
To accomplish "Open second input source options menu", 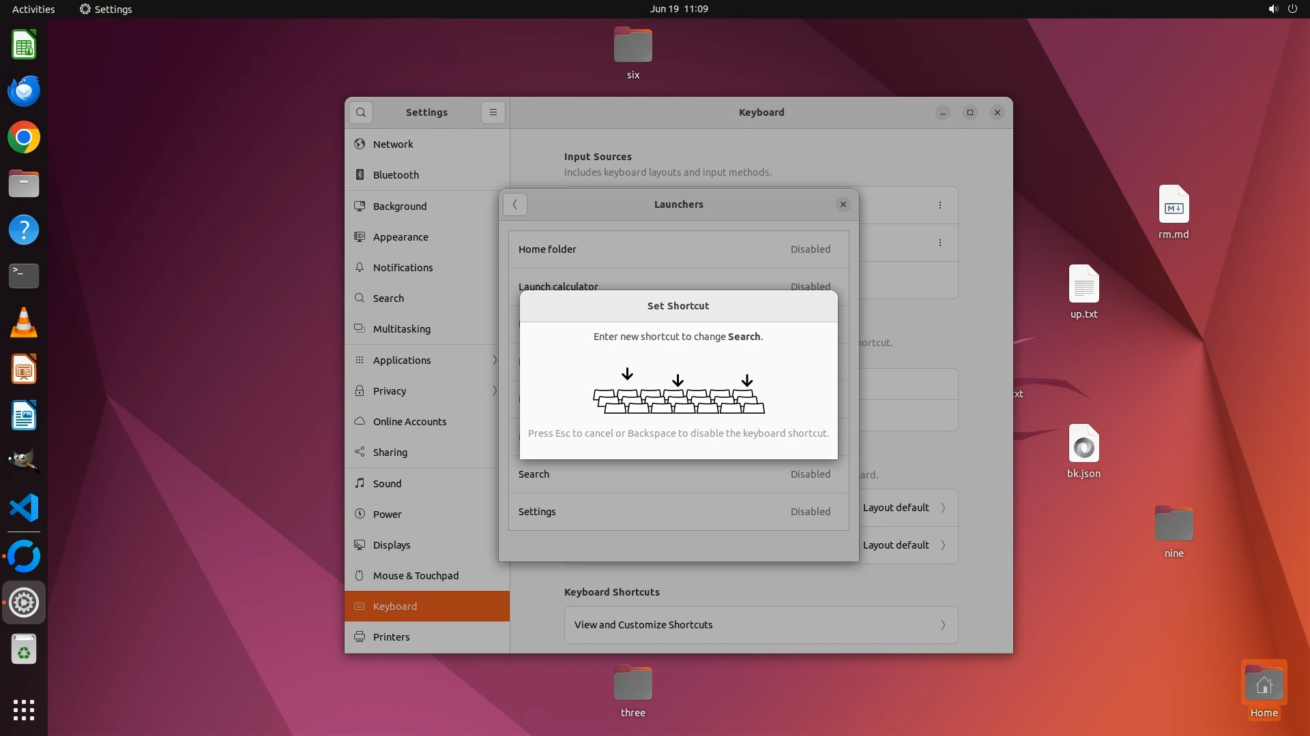I will (940, 243).
